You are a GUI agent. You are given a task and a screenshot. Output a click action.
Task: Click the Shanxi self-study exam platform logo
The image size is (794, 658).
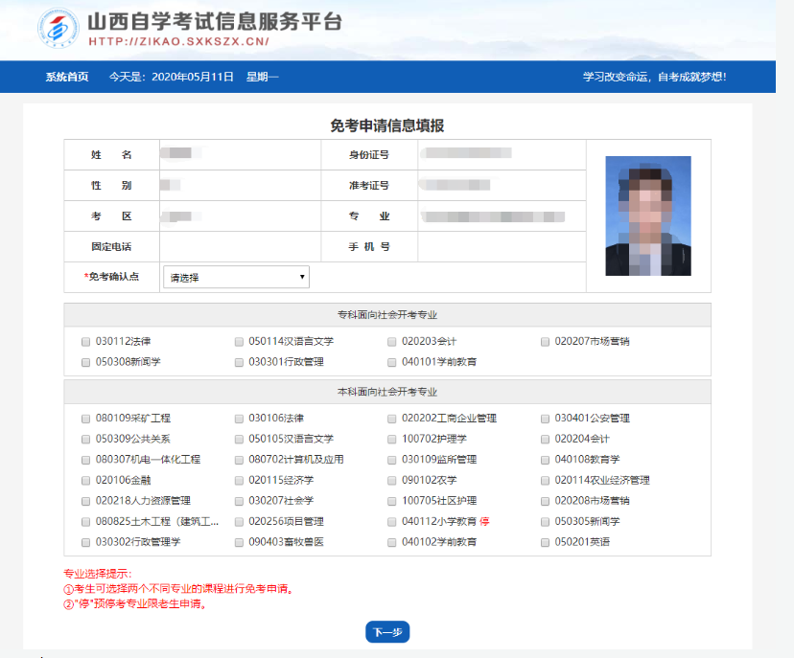pos(58,29)
